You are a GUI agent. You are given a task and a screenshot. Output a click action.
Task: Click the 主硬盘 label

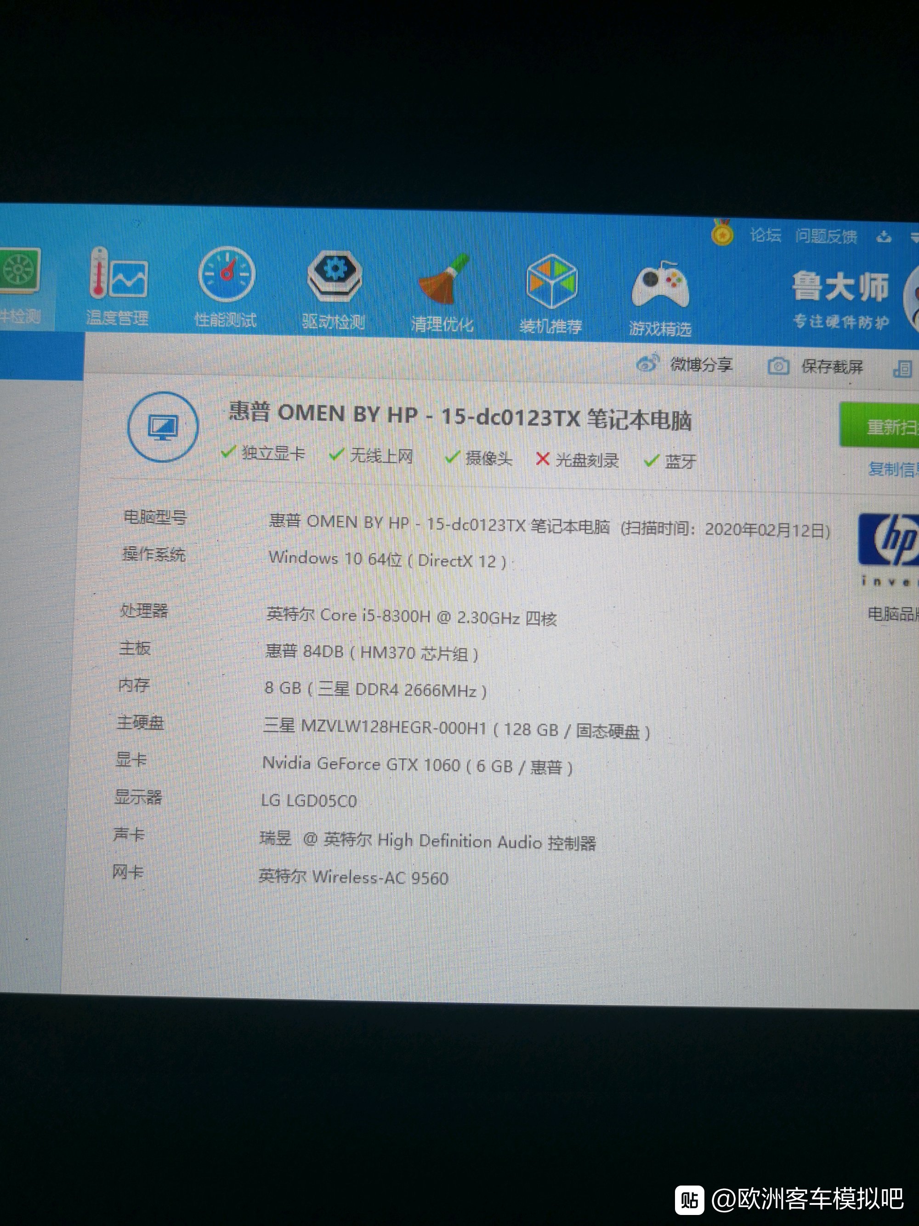(x=141, y=722)
